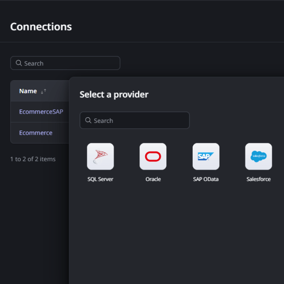Choose the Oracle provider icon

coord(153,157)
